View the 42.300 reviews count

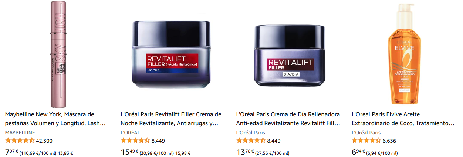coord(44,141)
